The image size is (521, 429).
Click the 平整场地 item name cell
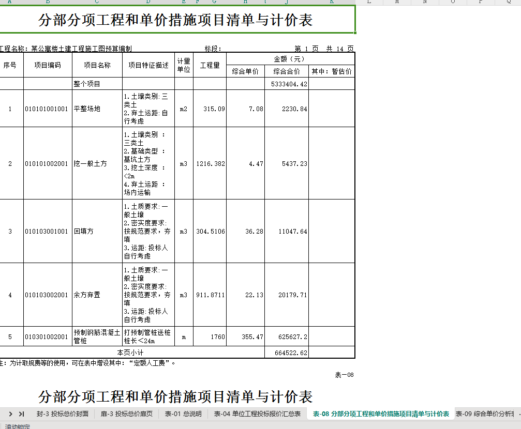tap(97, 109)
